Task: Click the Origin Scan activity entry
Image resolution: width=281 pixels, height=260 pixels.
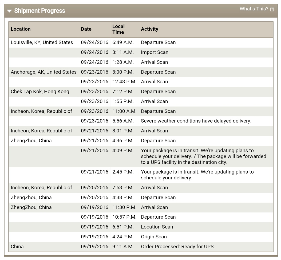Action: pyautogui.click(x=154, y=237)
